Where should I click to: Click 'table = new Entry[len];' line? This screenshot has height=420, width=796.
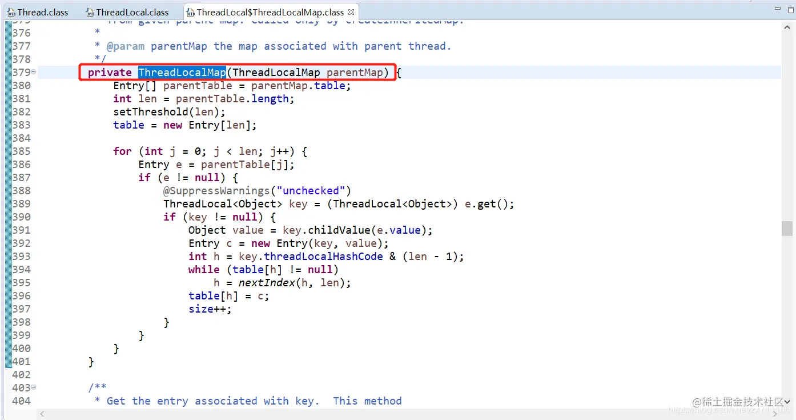(x=185, y=125)
